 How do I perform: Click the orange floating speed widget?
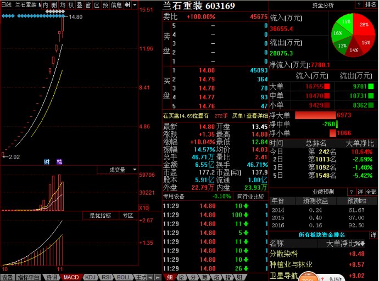coord(308,277)
